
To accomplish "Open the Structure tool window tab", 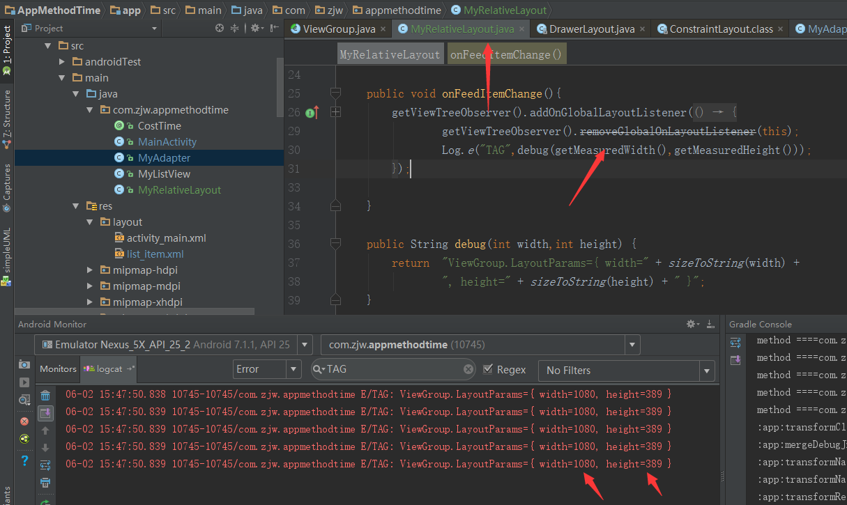I will coord(7,120).
